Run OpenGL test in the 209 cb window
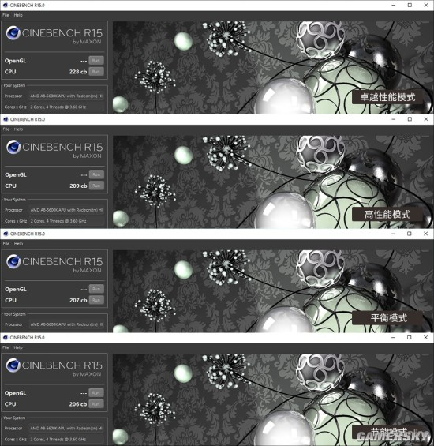Viewport: 434px width, 446px height. click(x=96, y=174)
